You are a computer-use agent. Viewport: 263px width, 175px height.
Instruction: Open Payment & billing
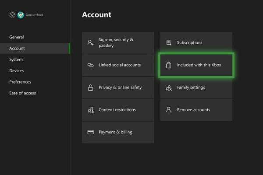(118, 132)
